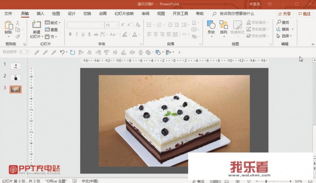Click the 告诉我你想要做什么 search box
This screenshot has height=183, width=316.
click(x=237, y=13)
